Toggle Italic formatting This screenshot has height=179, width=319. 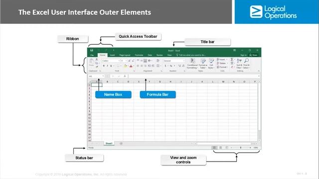pos(108,66)
